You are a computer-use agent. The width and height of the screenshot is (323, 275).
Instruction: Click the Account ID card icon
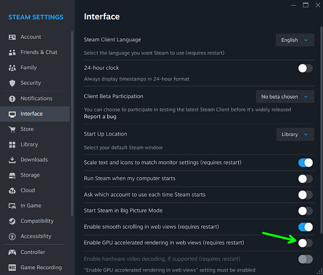click(12, 37)
